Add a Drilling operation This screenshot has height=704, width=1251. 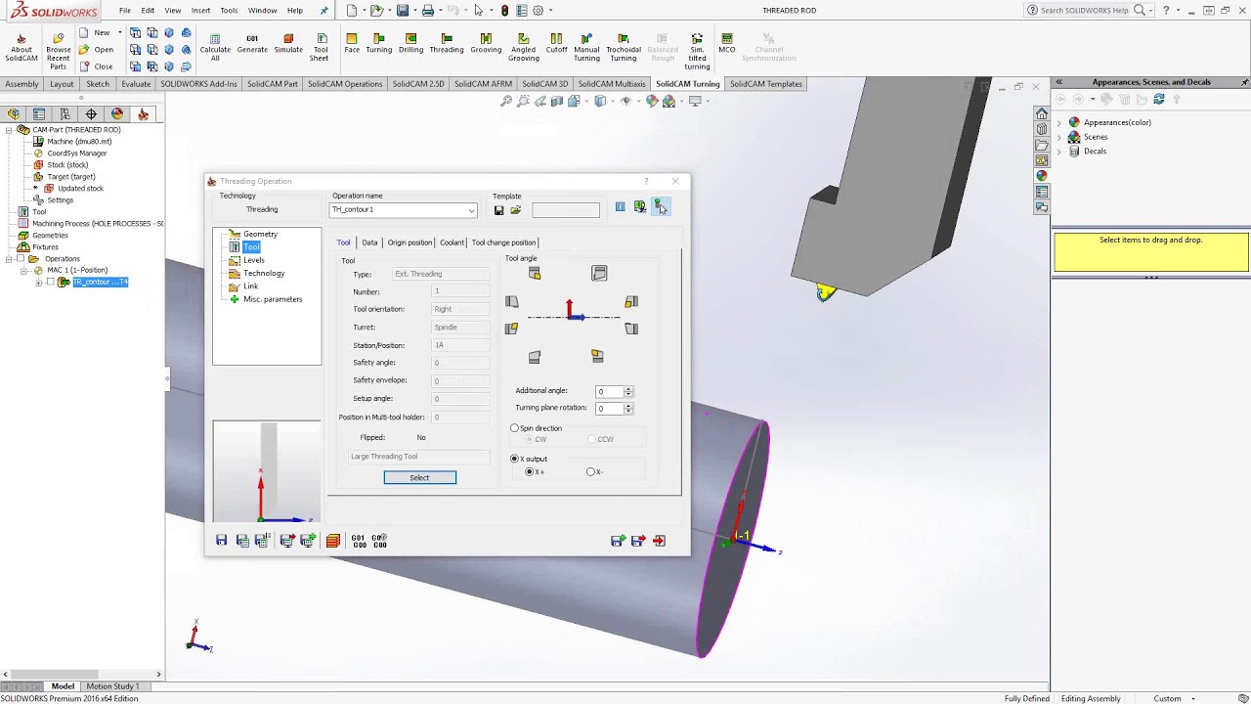411,44
